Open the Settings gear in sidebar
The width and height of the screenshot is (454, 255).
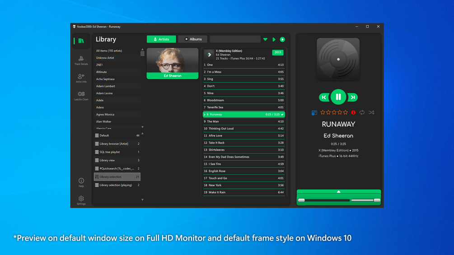(81, 200)
